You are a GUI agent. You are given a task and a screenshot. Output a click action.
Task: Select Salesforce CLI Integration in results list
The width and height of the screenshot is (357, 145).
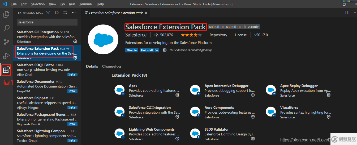tap(47, 37)
